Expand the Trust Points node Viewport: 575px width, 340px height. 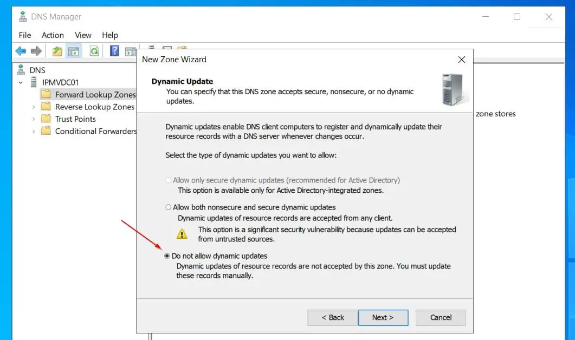coord(34,119)
